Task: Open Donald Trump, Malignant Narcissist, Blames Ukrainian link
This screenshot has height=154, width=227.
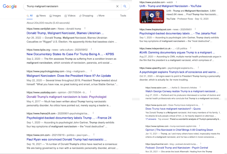Action: [x=65, y=33]
